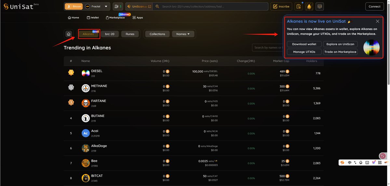Click the DIESEL token icon
The image size is (390, 186).
coord(86,73)
